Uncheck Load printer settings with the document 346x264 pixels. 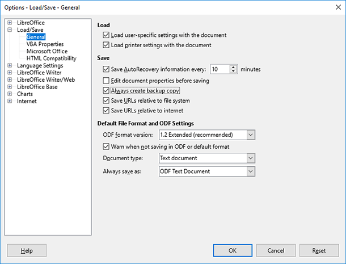tap(106, 45)
